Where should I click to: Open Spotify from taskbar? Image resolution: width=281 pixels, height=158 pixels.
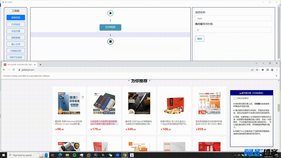74,155
